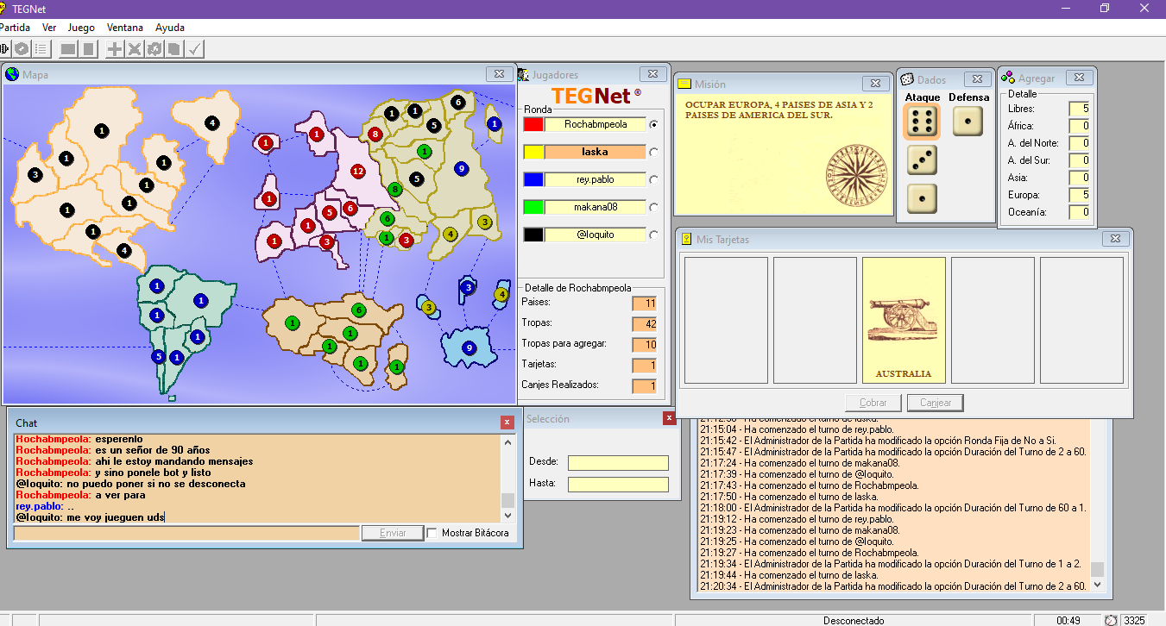The image size is (1166, 626).
Task: Click the blue color swatch for rey.pablo
Action: [x=533, y=179]
